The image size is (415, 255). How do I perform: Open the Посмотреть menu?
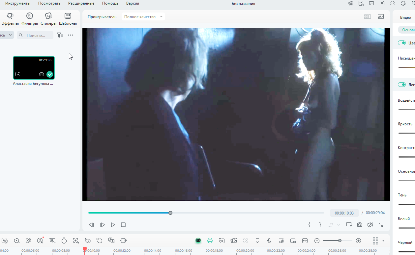[x=49, y=3]
